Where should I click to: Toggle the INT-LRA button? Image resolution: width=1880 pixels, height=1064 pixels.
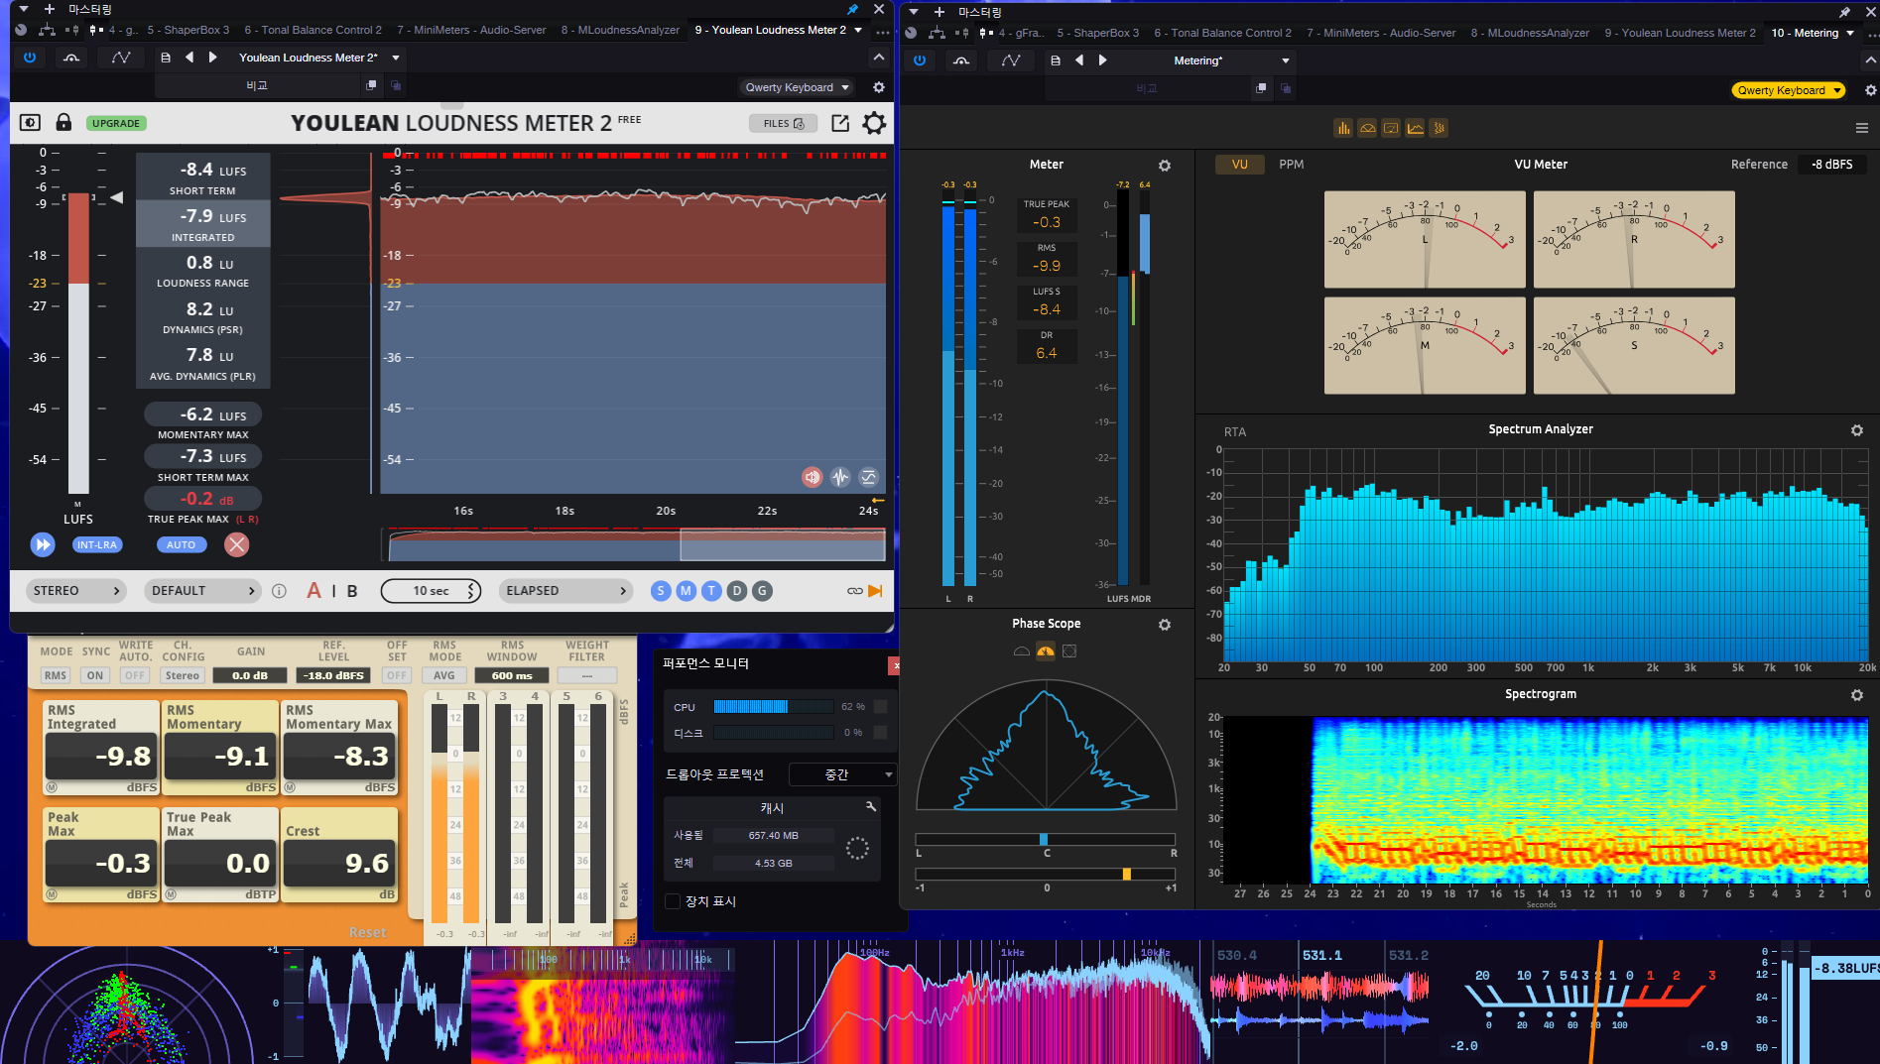[x=97, y=544]
